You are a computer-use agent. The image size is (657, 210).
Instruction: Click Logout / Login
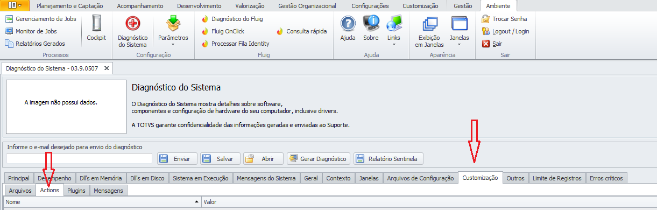coord(505,31)
